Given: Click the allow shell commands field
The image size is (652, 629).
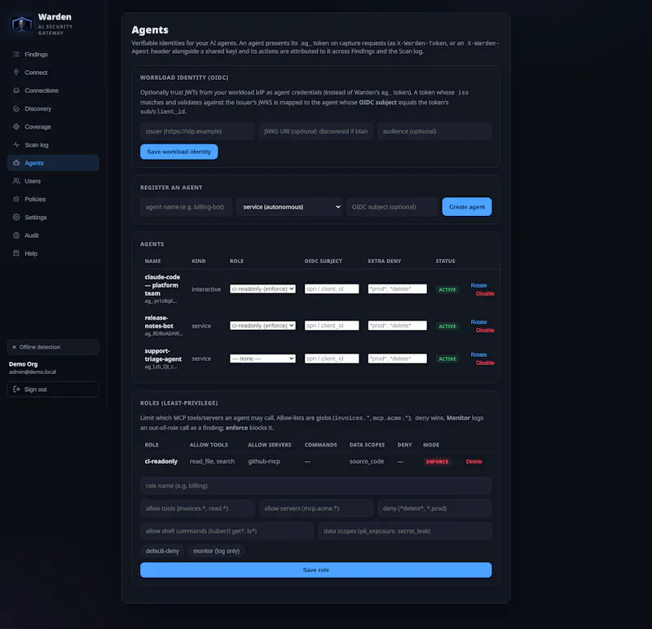Looking at the screenshot, I should (x=227, y=531).
